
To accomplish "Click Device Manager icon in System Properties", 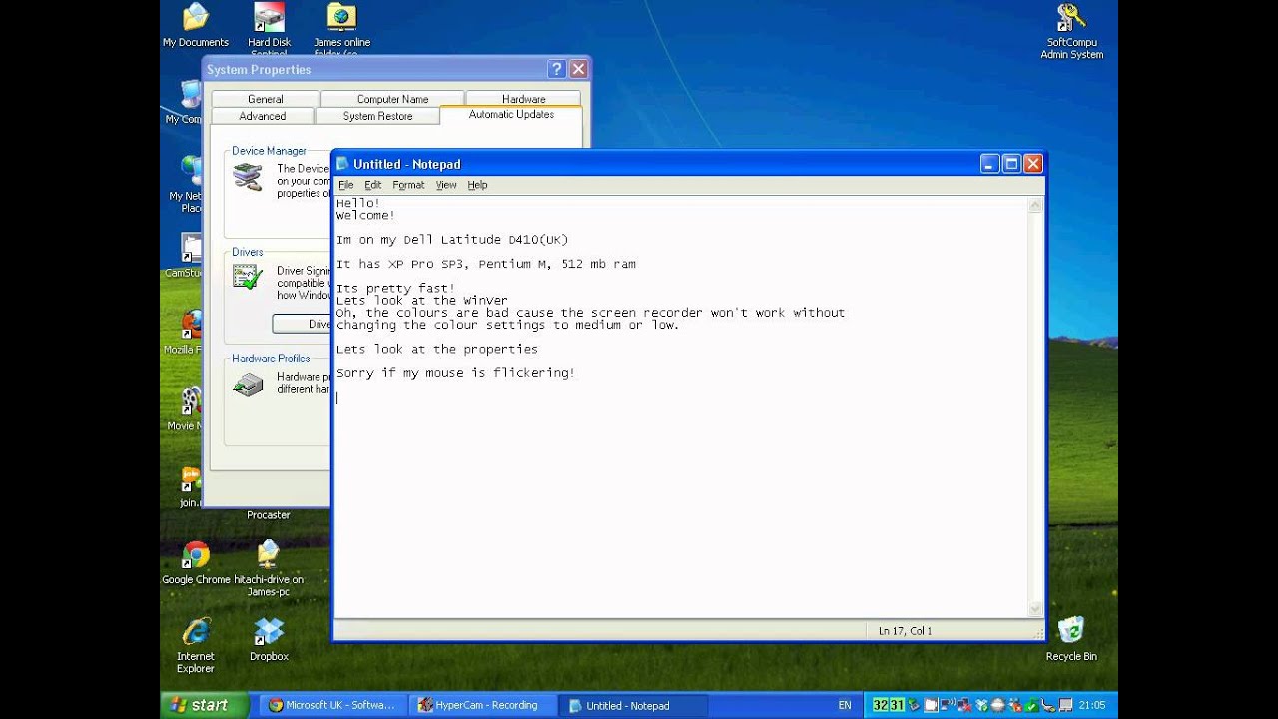I will point(247,177).
